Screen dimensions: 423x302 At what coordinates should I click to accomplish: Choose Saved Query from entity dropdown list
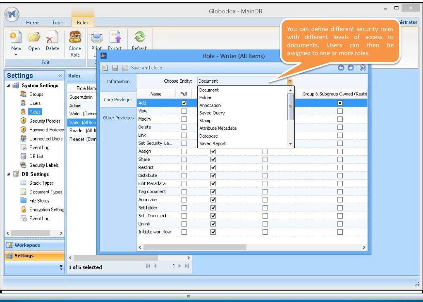pos(243,113)
